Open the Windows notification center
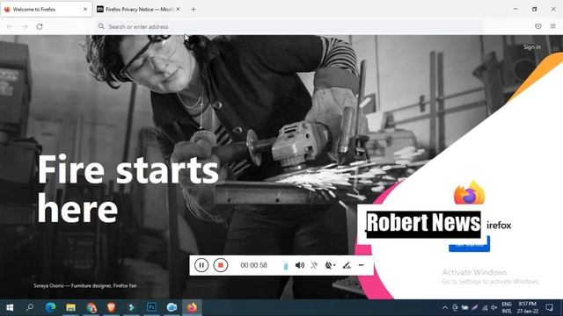563x316 pixels. pos(549,307)
